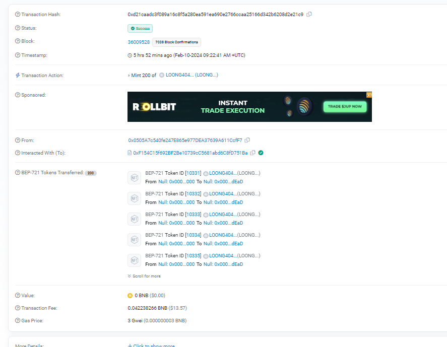Click the contract file icon before 0xF154 address

pyautogui.click(x=130, y=153)
